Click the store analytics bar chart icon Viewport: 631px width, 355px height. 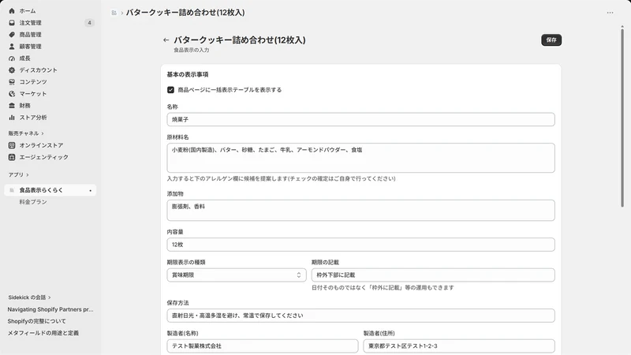[12, 118]
